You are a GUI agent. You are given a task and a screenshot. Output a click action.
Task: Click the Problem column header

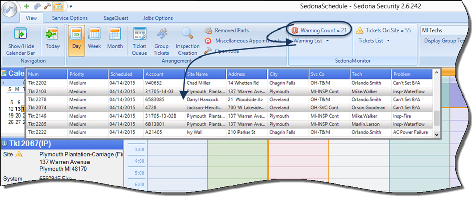pos(412,74)
